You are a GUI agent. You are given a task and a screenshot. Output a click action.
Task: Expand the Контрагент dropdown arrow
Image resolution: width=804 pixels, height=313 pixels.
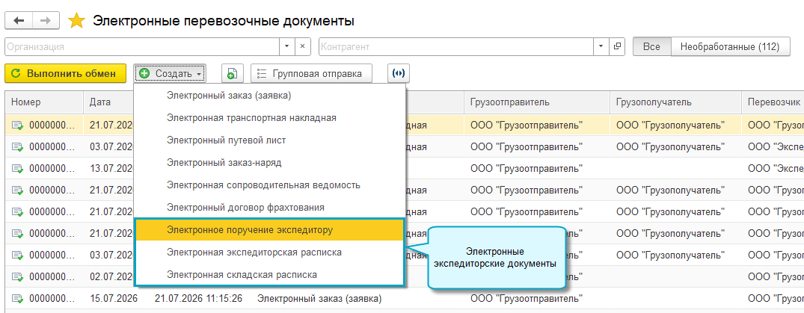(601, 46)
